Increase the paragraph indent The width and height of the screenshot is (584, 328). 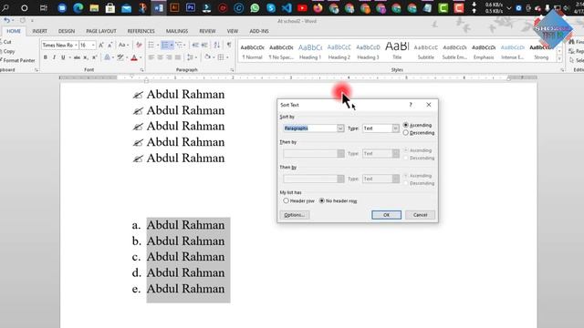(204, 45)
